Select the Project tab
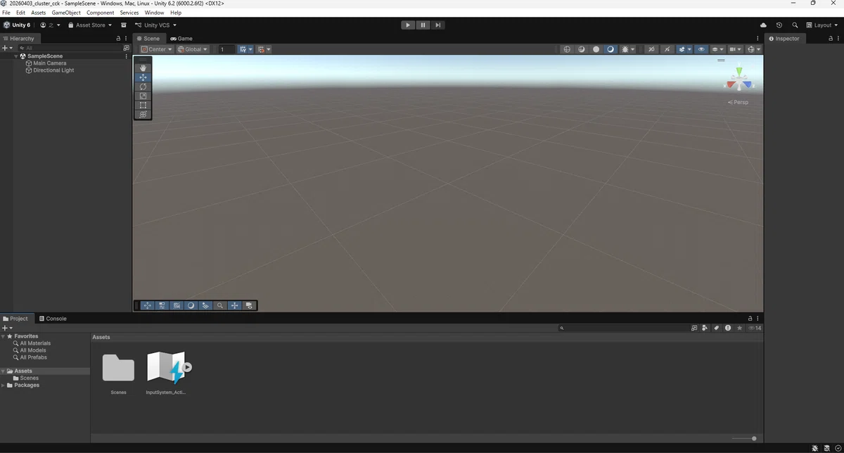Viewport: 844px width, 453px height. pos(15,319)
